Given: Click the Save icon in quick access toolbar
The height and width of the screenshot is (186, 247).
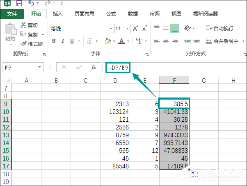Looking at the screenshot, I should click(19, 4).
